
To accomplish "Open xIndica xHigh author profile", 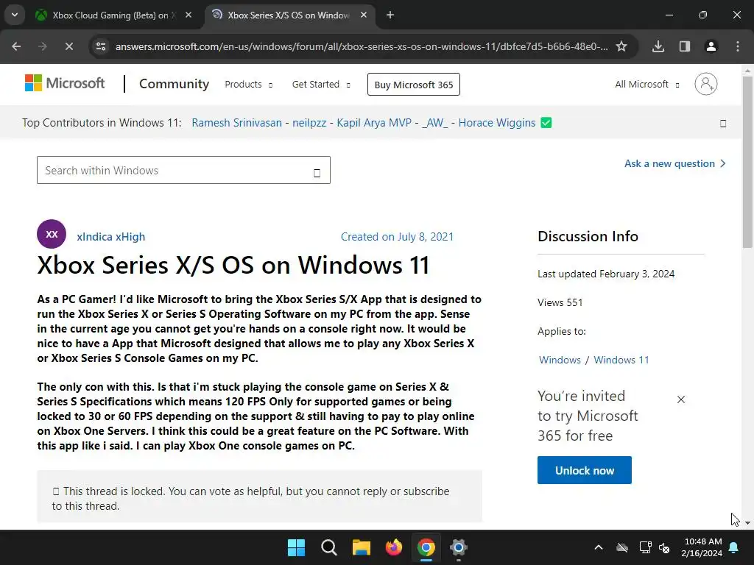I will (x=111, y=237).
